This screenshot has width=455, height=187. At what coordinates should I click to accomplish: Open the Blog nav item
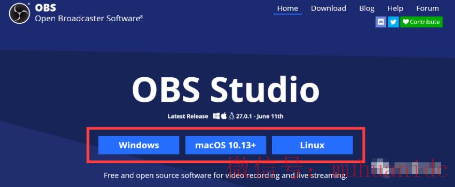click(x=367, y=8)
